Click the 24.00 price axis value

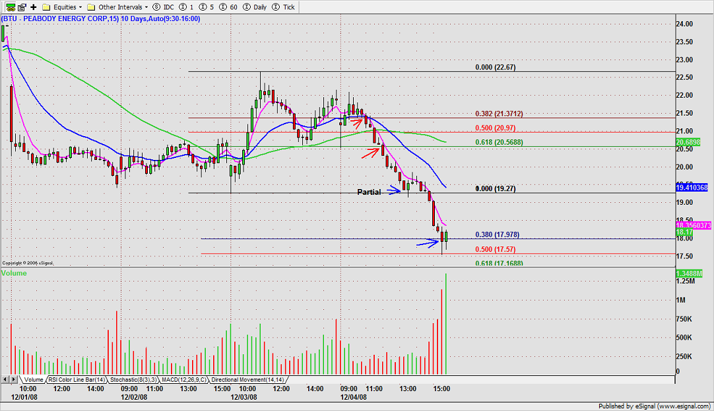pyautogui.click(x=684, y=24)
